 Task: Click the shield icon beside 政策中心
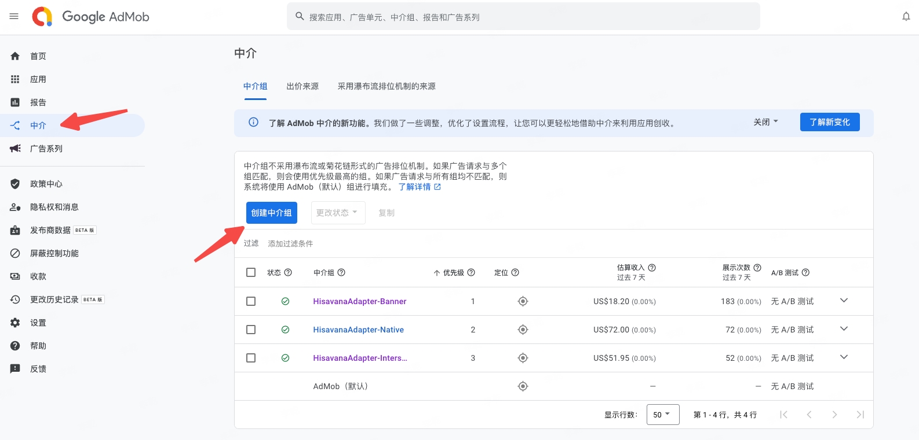(x=15, y=184)
